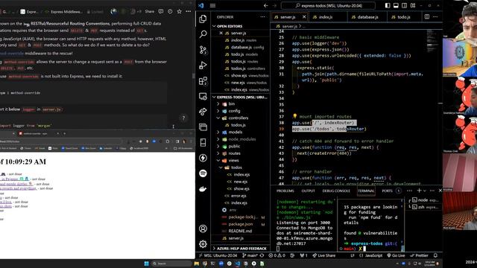
Task: Open the Source Control view
Action: 203,50
